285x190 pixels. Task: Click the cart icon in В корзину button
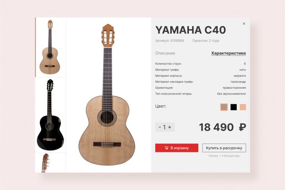pyautogui.click(x=166, y=148)
